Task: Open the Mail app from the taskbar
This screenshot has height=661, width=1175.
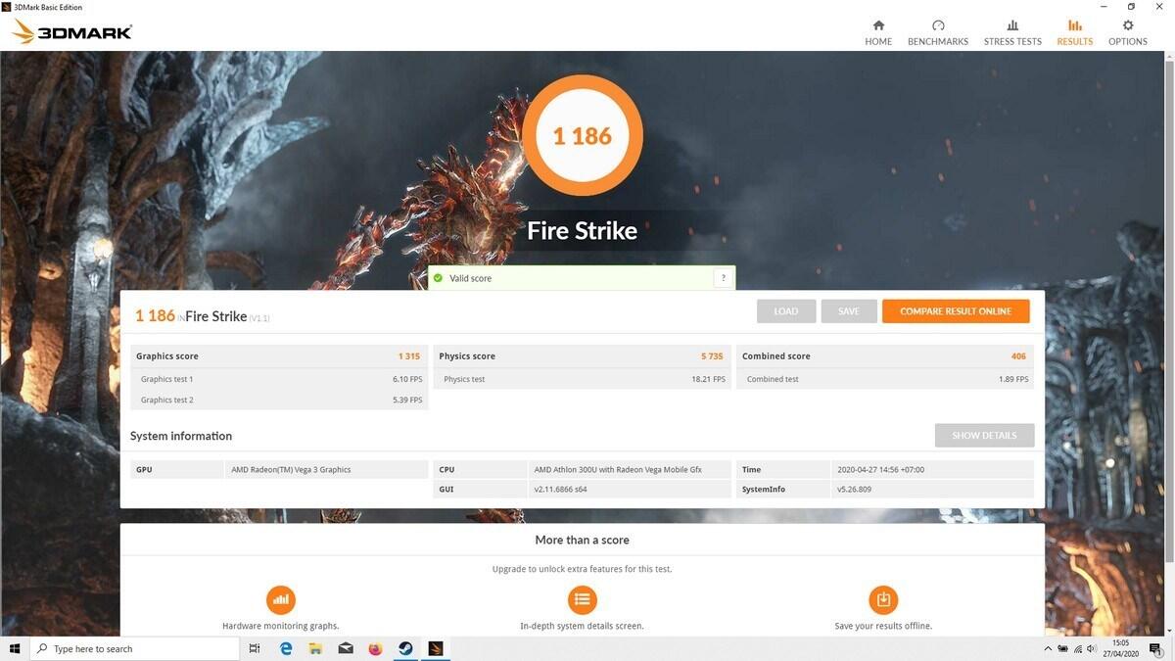Action: [x=346, y=648]
